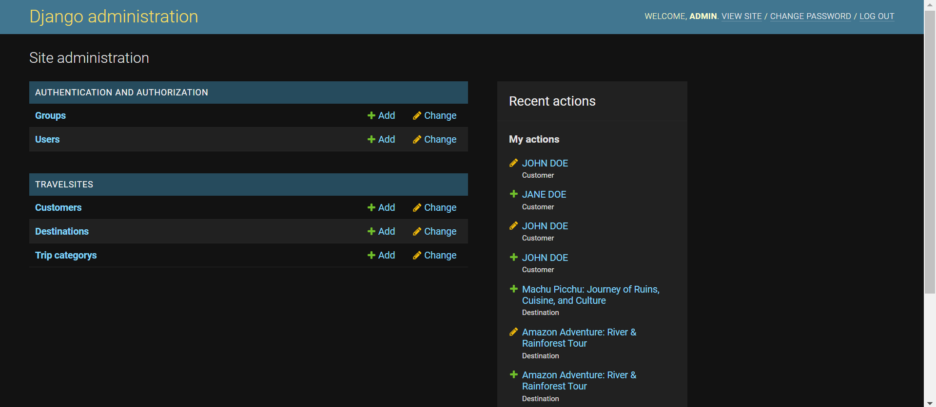This screenshot has width=936, height=407.
Task: Click Add text for Destinations
Action: point(387,231)
